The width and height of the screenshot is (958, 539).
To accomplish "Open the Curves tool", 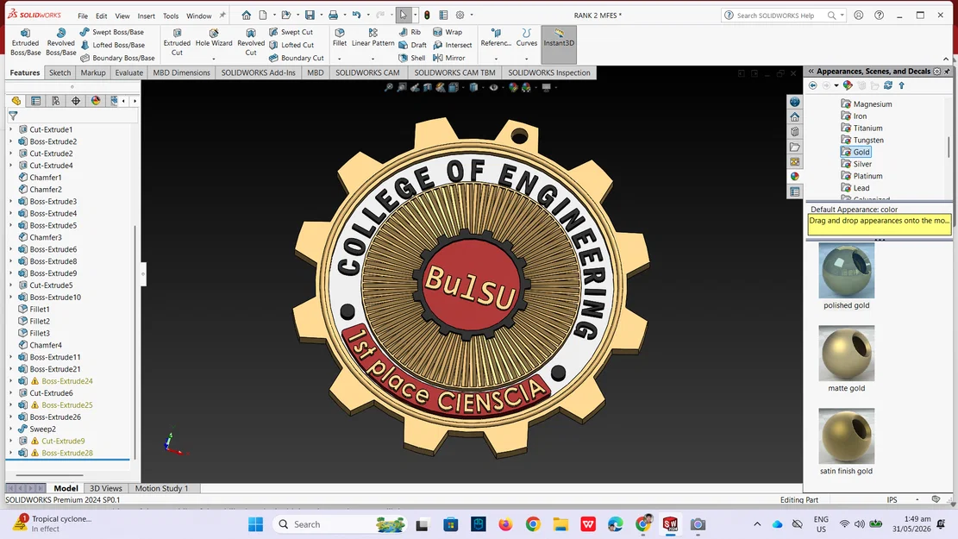I will click(x=526, y=38).
